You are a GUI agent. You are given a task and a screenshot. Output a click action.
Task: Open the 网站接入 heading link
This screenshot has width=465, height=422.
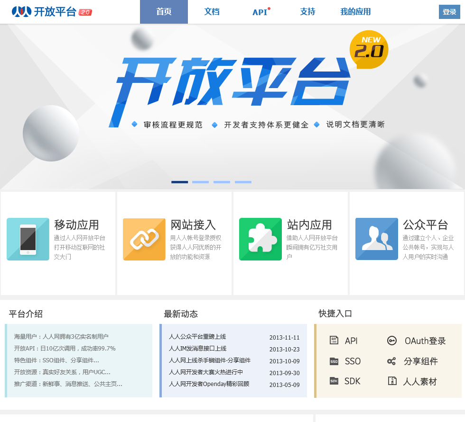tap(193, 225)
